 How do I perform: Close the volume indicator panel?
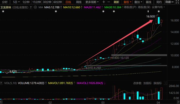click(165, 83)
